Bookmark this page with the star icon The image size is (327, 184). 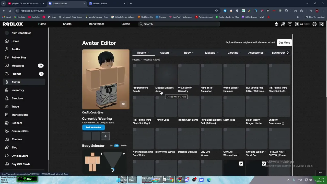pos(216,11)
